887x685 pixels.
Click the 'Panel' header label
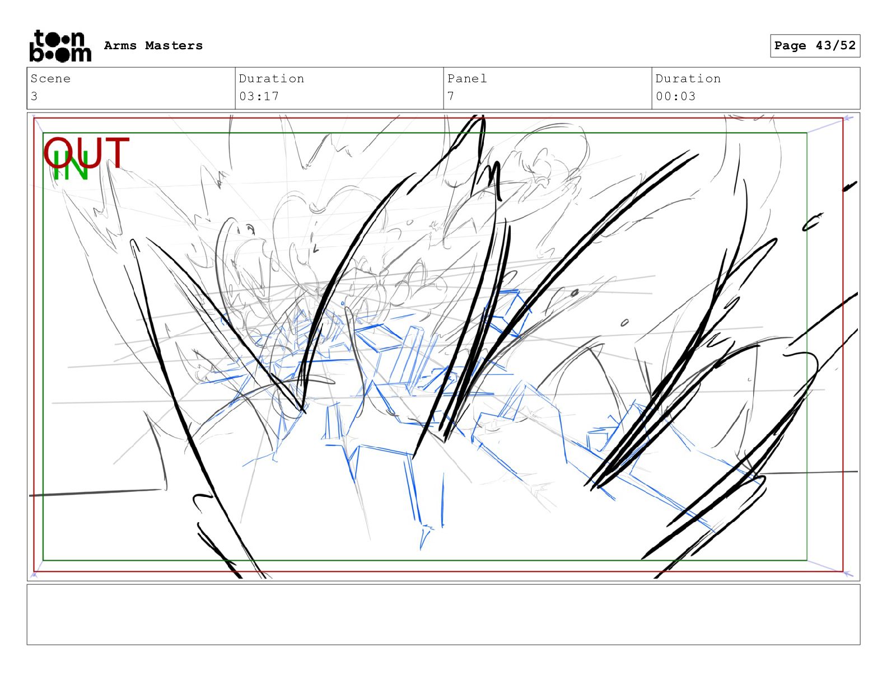[x=467, y=79]
